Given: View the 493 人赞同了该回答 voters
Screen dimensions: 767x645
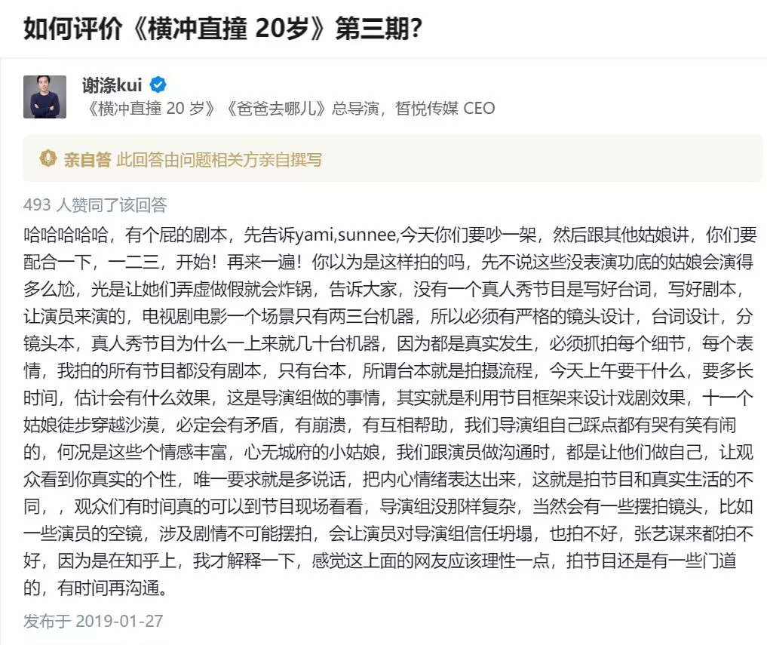Looking at the screenshot, I should [95, 204].
